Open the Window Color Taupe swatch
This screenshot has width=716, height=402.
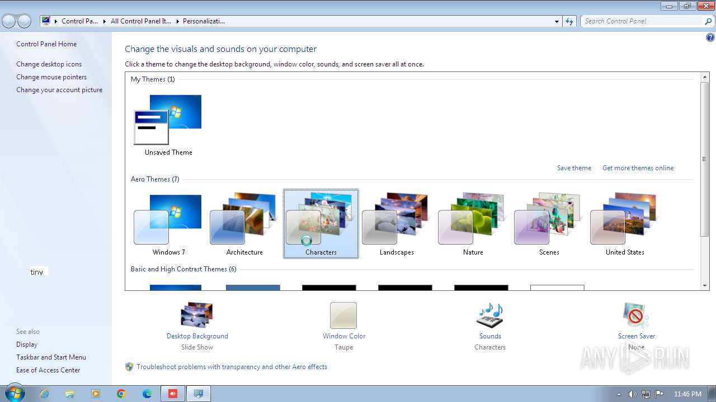(343, 315)
